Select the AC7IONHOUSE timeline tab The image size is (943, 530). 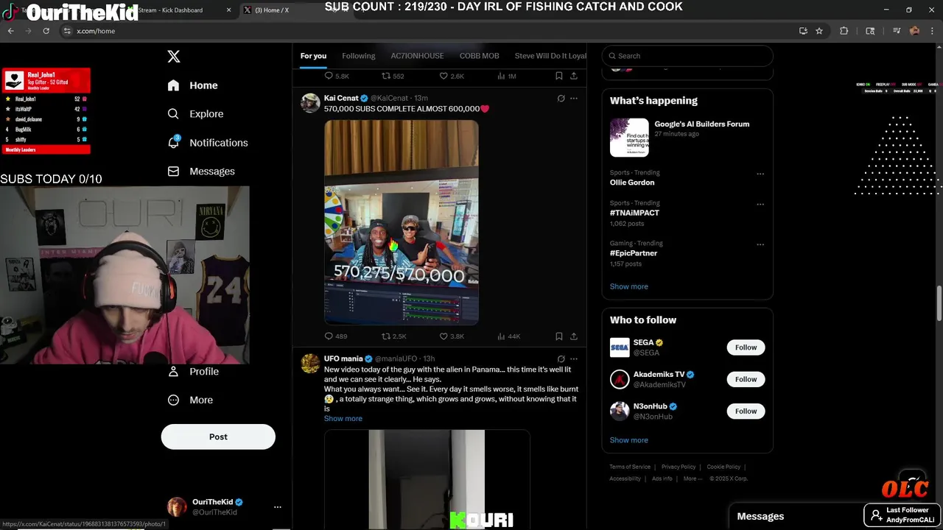click(x=417, y=56)
